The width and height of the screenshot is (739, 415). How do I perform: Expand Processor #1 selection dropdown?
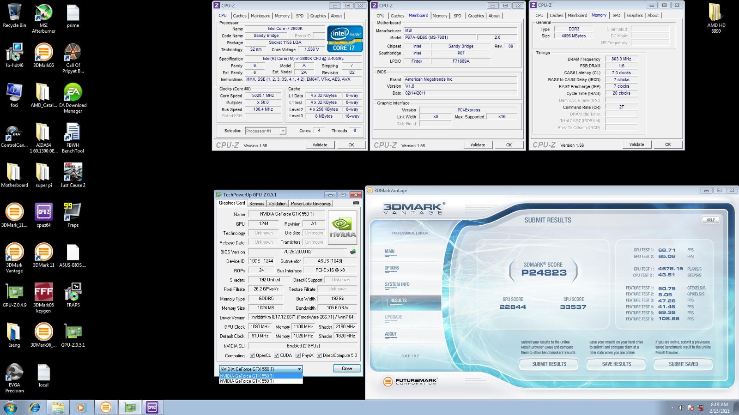click(265, 131)
